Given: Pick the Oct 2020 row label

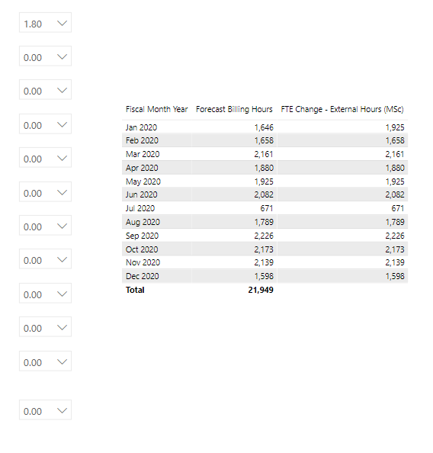Looking at the screenshot, I should point(142,249).
